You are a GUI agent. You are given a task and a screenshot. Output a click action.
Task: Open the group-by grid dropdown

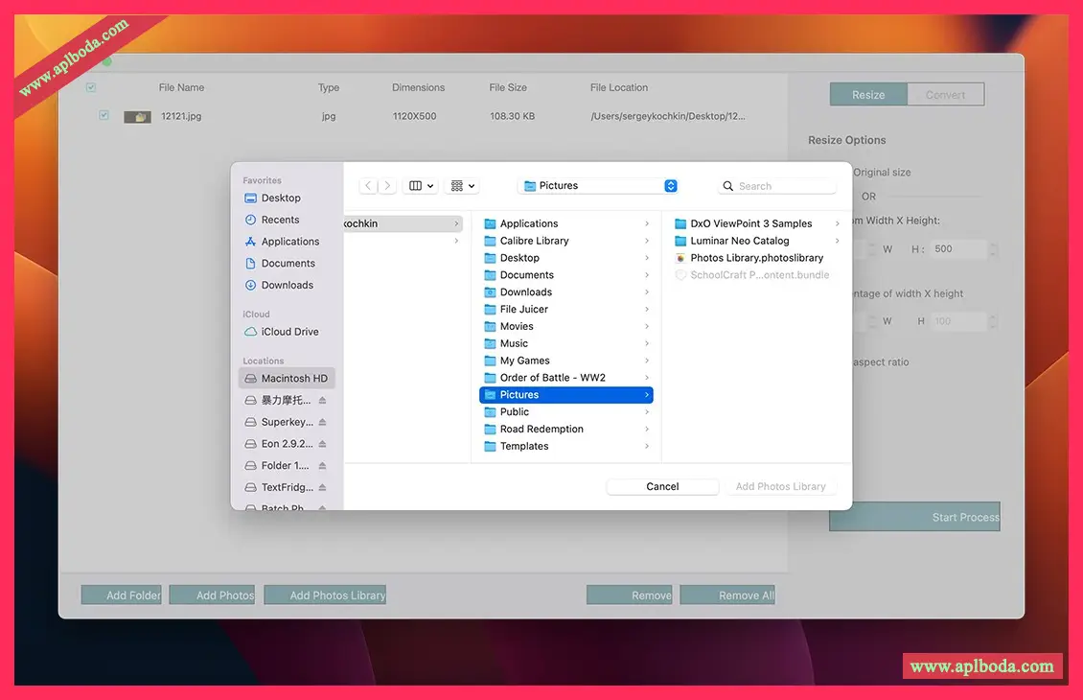click(x=463, y=186)
